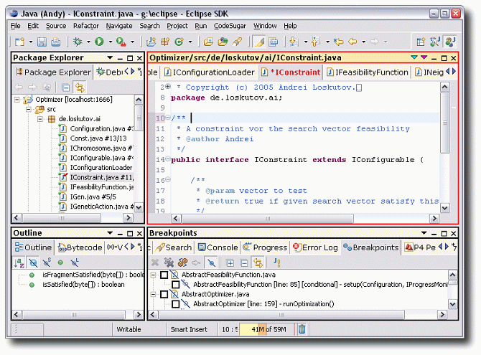Switch to the IConfigurationLoader editor tab
The height and width of the screenshot is (355, 481).
210,72
